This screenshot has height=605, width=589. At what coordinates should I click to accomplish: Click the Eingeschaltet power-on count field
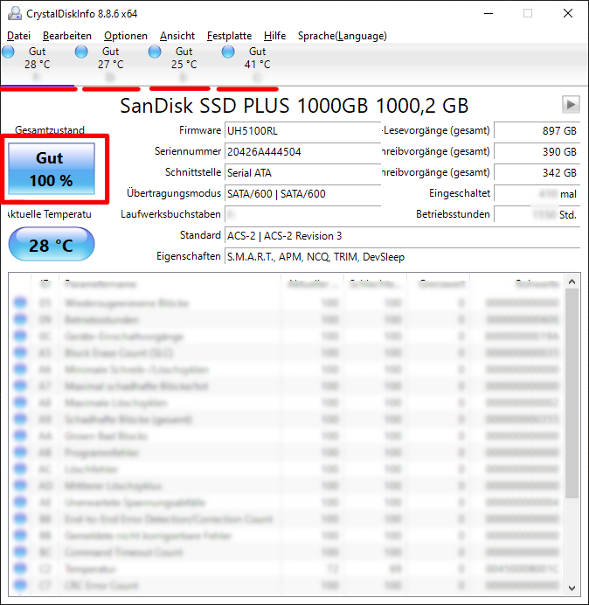[537, 193]
